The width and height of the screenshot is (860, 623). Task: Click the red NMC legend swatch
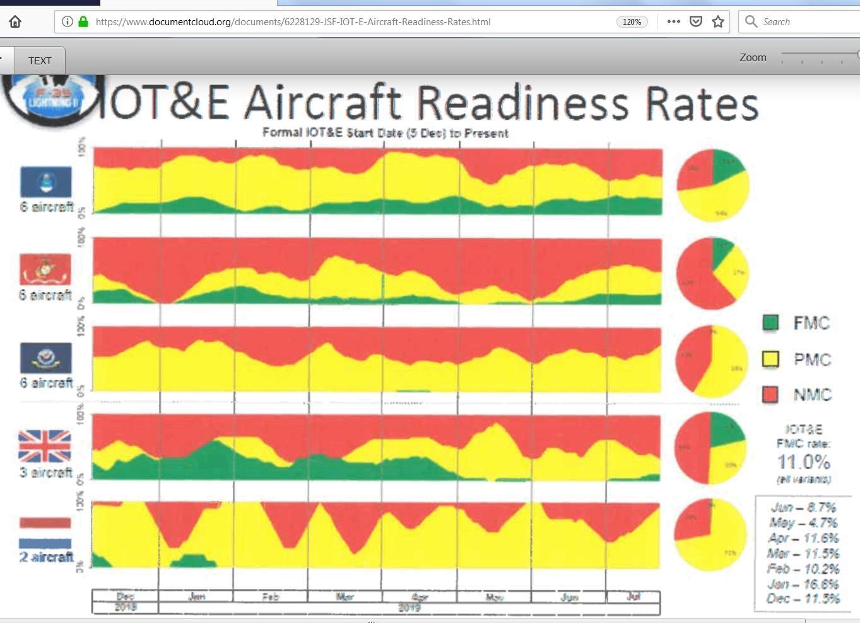point(770,395)
